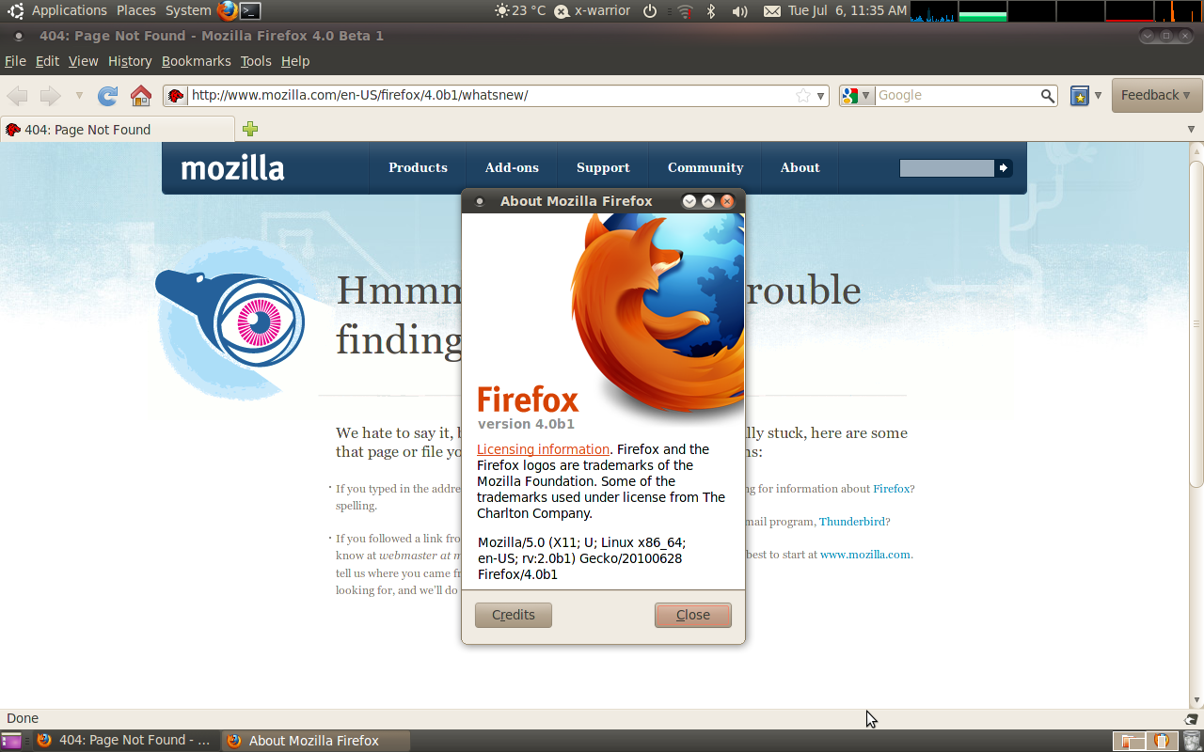Follow the Thunderbird link on page
The image size is (1204, 752).
pyautogui.click(x=854, y=522)
